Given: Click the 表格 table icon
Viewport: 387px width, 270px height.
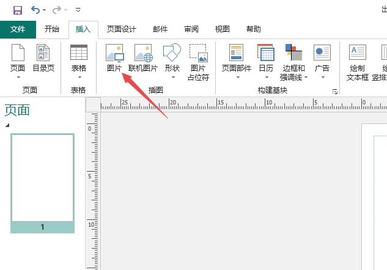Looking at the screenshot, I should [x=79, y=53].
